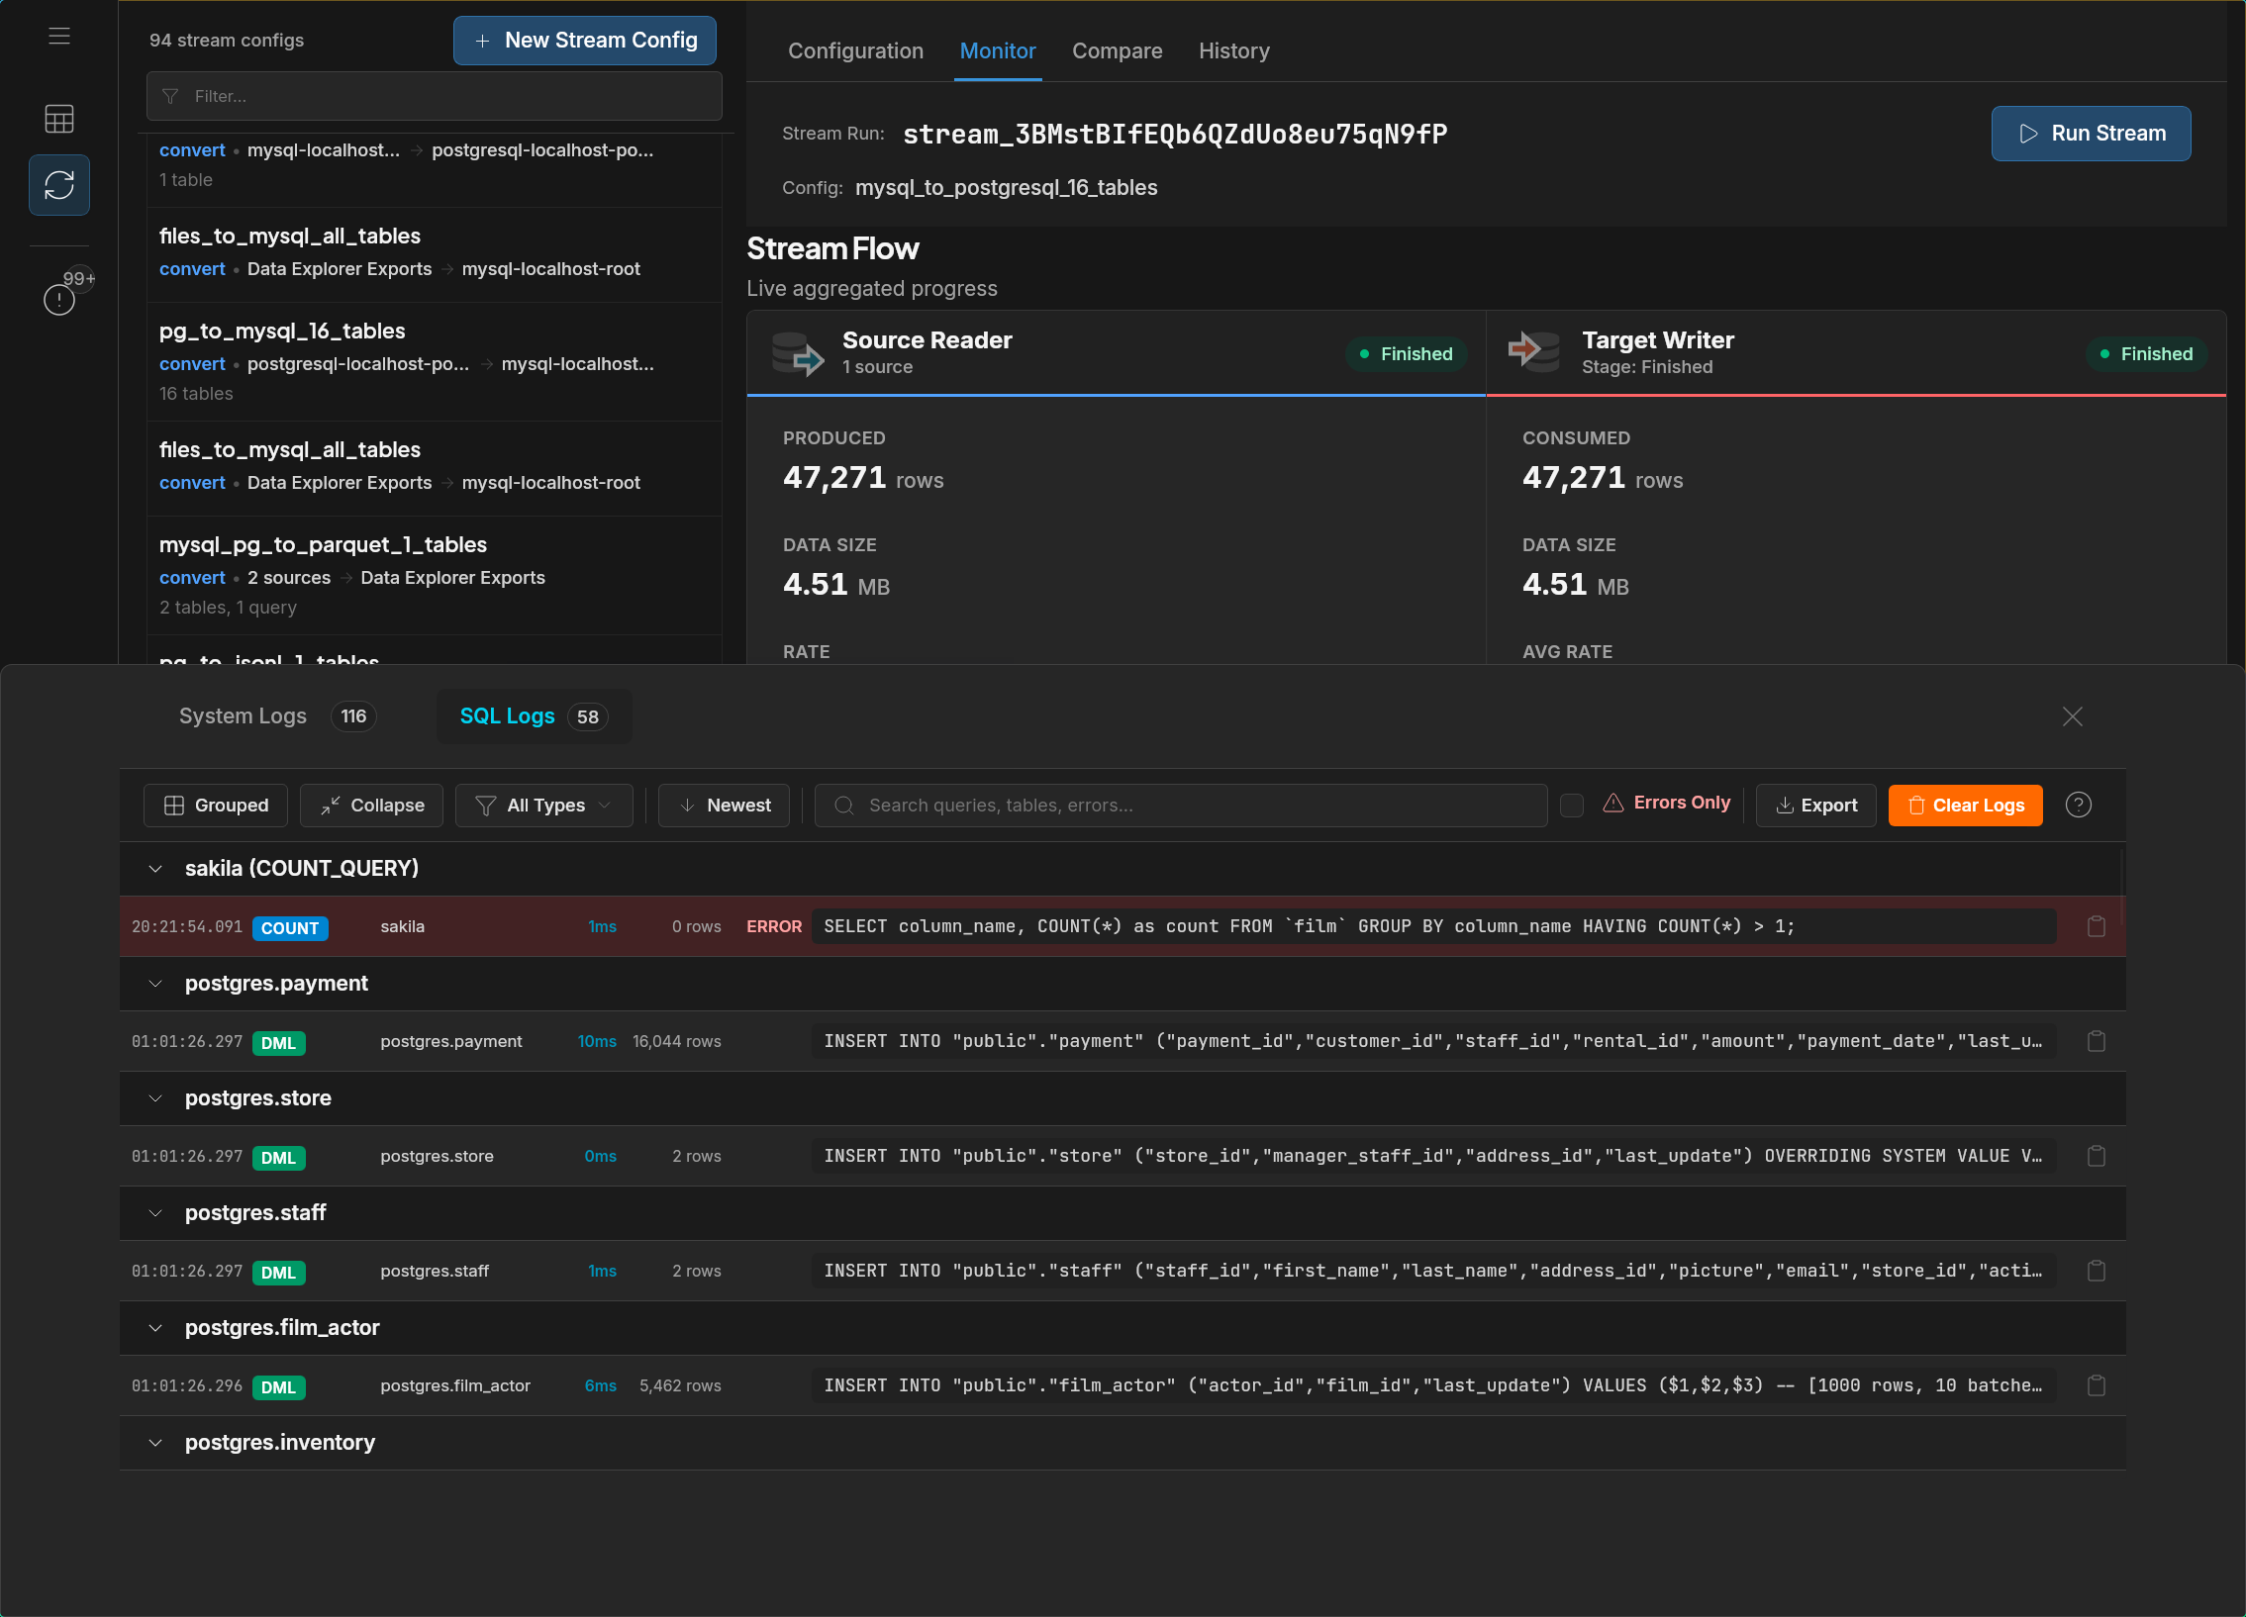
Task: Toggle the Errors Only checkbox
Action: tap(1572, 805)
